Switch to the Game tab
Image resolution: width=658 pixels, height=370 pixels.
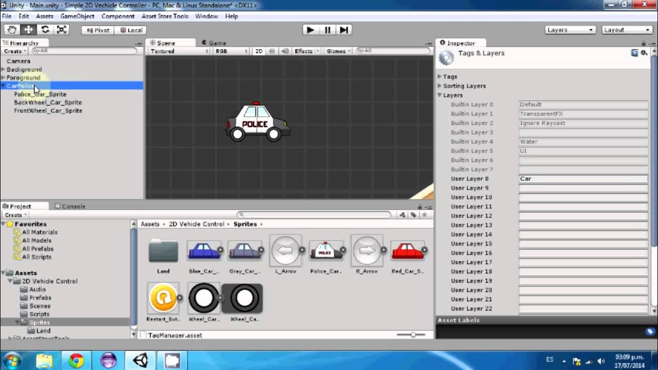pos(214,43)
